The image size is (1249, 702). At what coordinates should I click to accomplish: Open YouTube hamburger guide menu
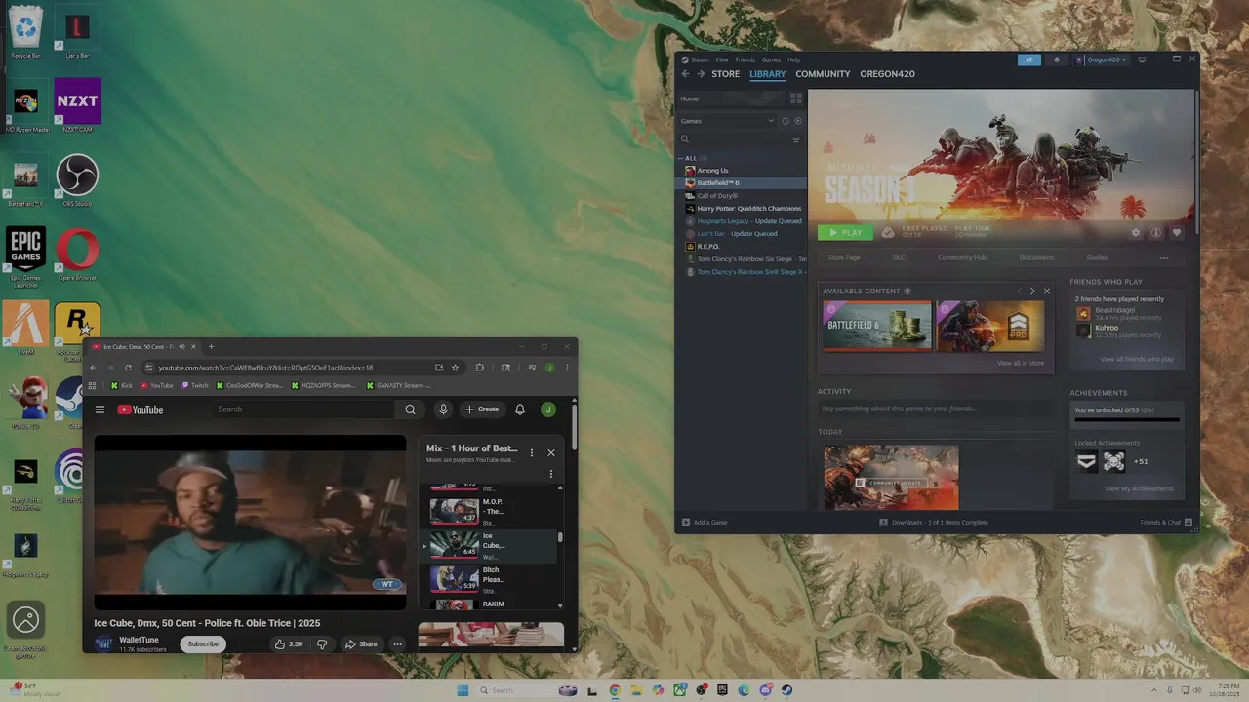tap(100, 409)
